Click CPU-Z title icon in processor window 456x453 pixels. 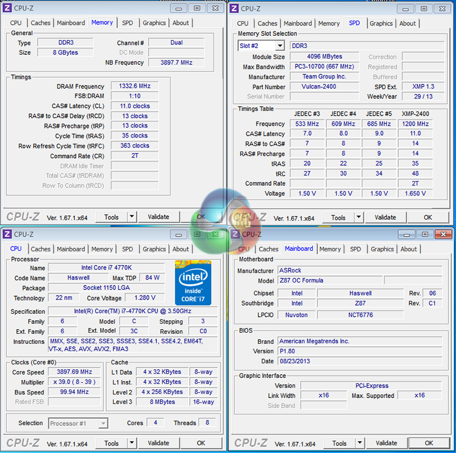point(7,234)
